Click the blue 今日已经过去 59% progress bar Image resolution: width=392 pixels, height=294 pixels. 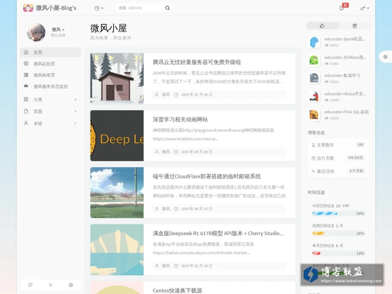(325, 214)
